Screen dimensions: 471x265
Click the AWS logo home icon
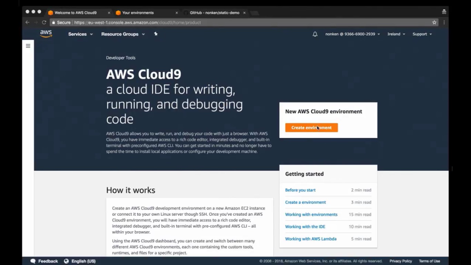pyautogui.click(x=46, y=34)
